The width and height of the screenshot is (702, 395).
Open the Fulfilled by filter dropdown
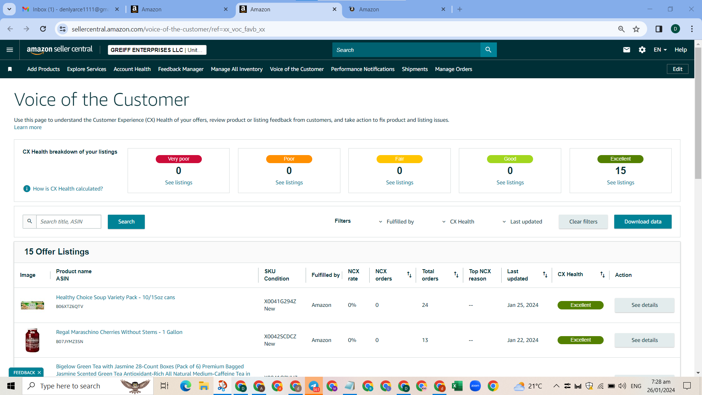pyautogui.click(x=396, y=222)
